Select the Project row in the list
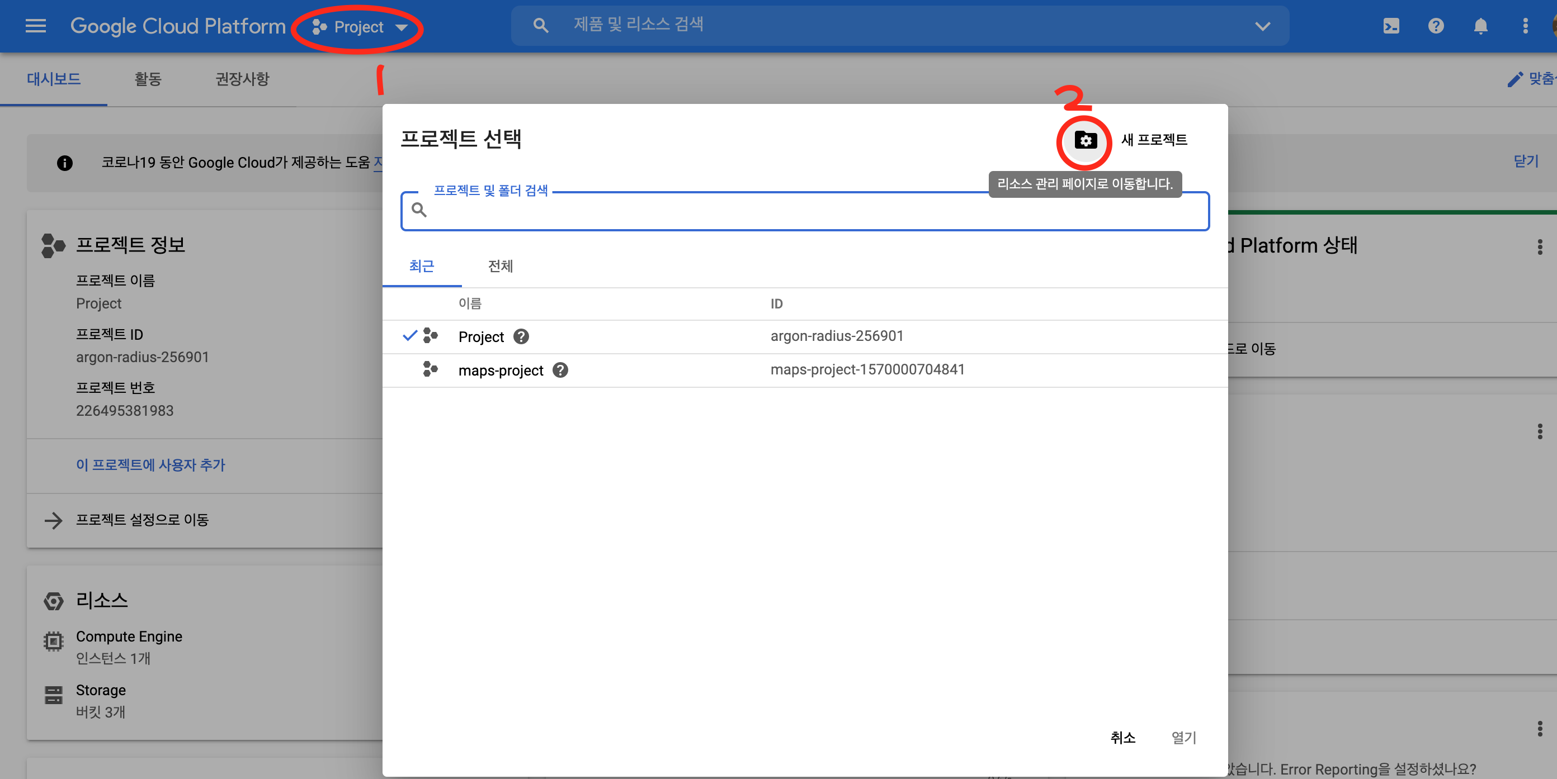The height and width of the screenshot is (779, 1557). [805, 337]
